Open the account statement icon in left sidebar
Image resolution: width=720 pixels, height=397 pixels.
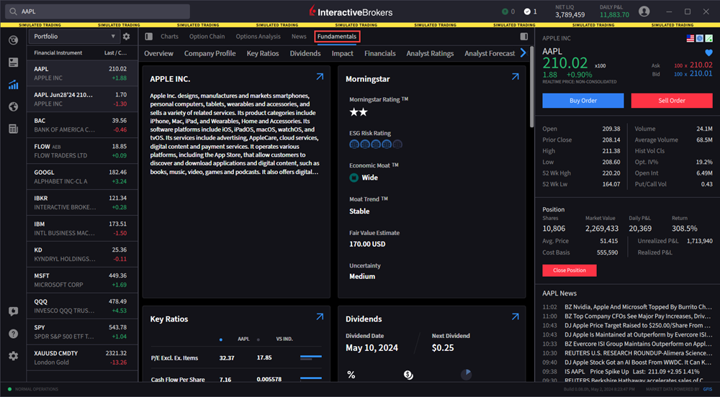13,62
